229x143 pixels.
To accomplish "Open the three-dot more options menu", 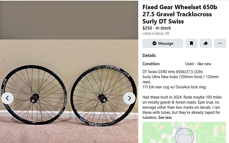I will pos(220,43).
